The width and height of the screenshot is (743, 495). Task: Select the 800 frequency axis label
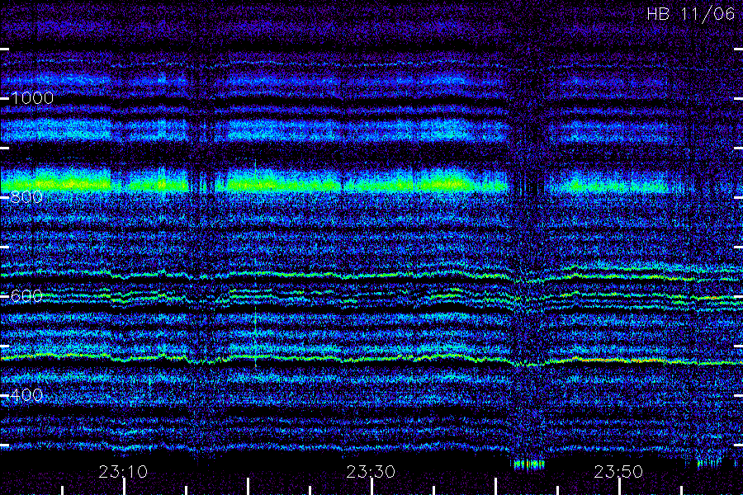pyautogui.click(x=26, y=197)
